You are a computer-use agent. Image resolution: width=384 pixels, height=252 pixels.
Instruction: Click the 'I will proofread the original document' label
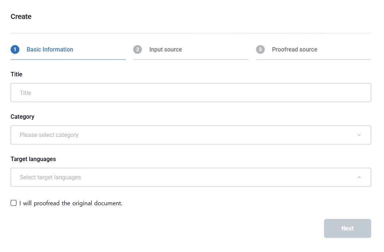point(71,203)
